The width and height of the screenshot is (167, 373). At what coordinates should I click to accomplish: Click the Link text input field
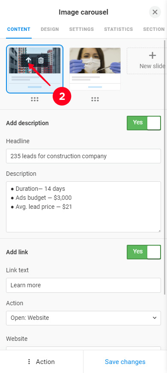pyautogui.click(x=83, y=285)
